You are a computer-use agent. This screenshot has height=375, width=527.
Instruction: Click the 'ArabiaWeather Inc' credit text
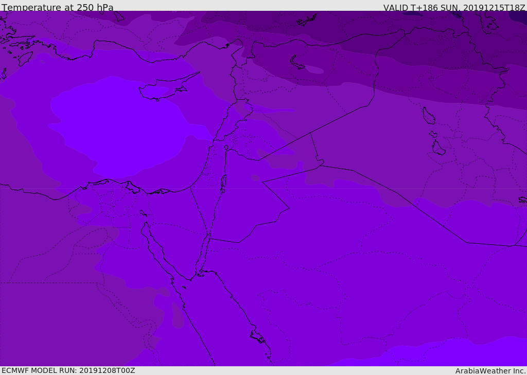(490, 371)
